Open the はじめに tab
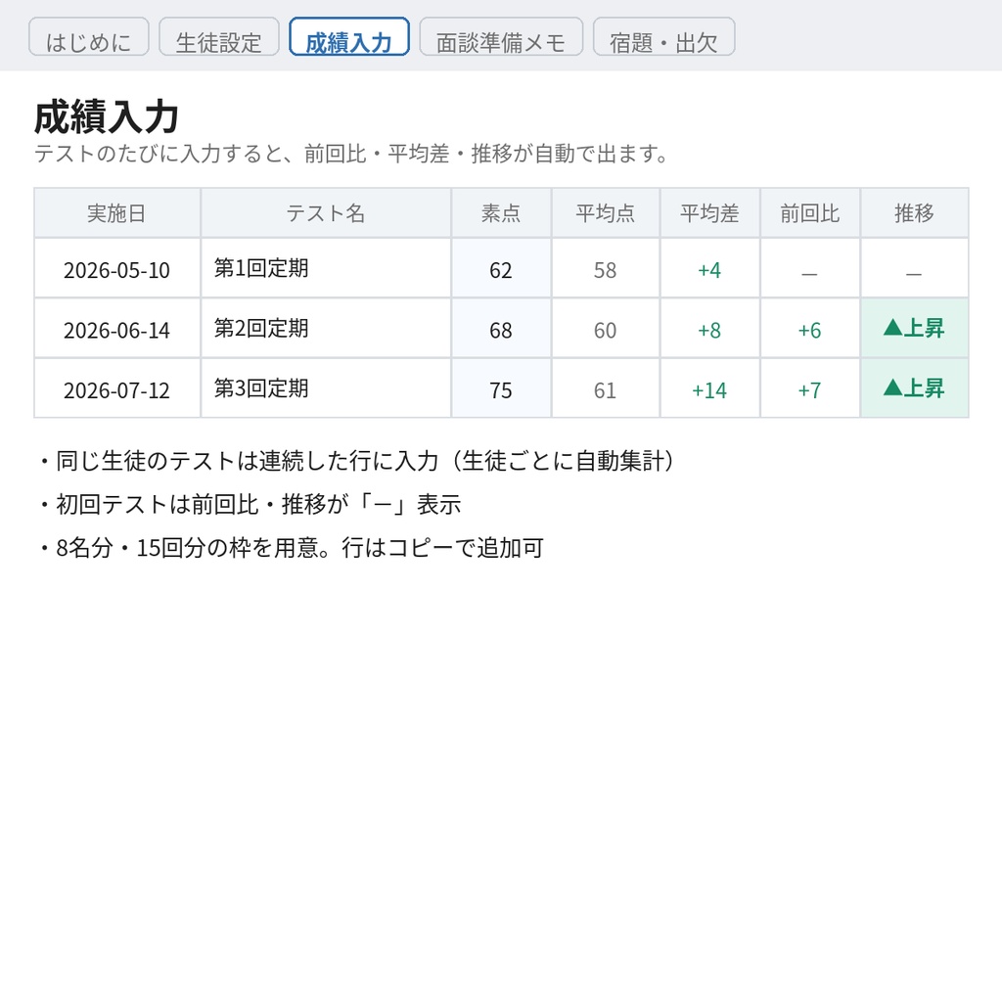 tap(89, 37)
